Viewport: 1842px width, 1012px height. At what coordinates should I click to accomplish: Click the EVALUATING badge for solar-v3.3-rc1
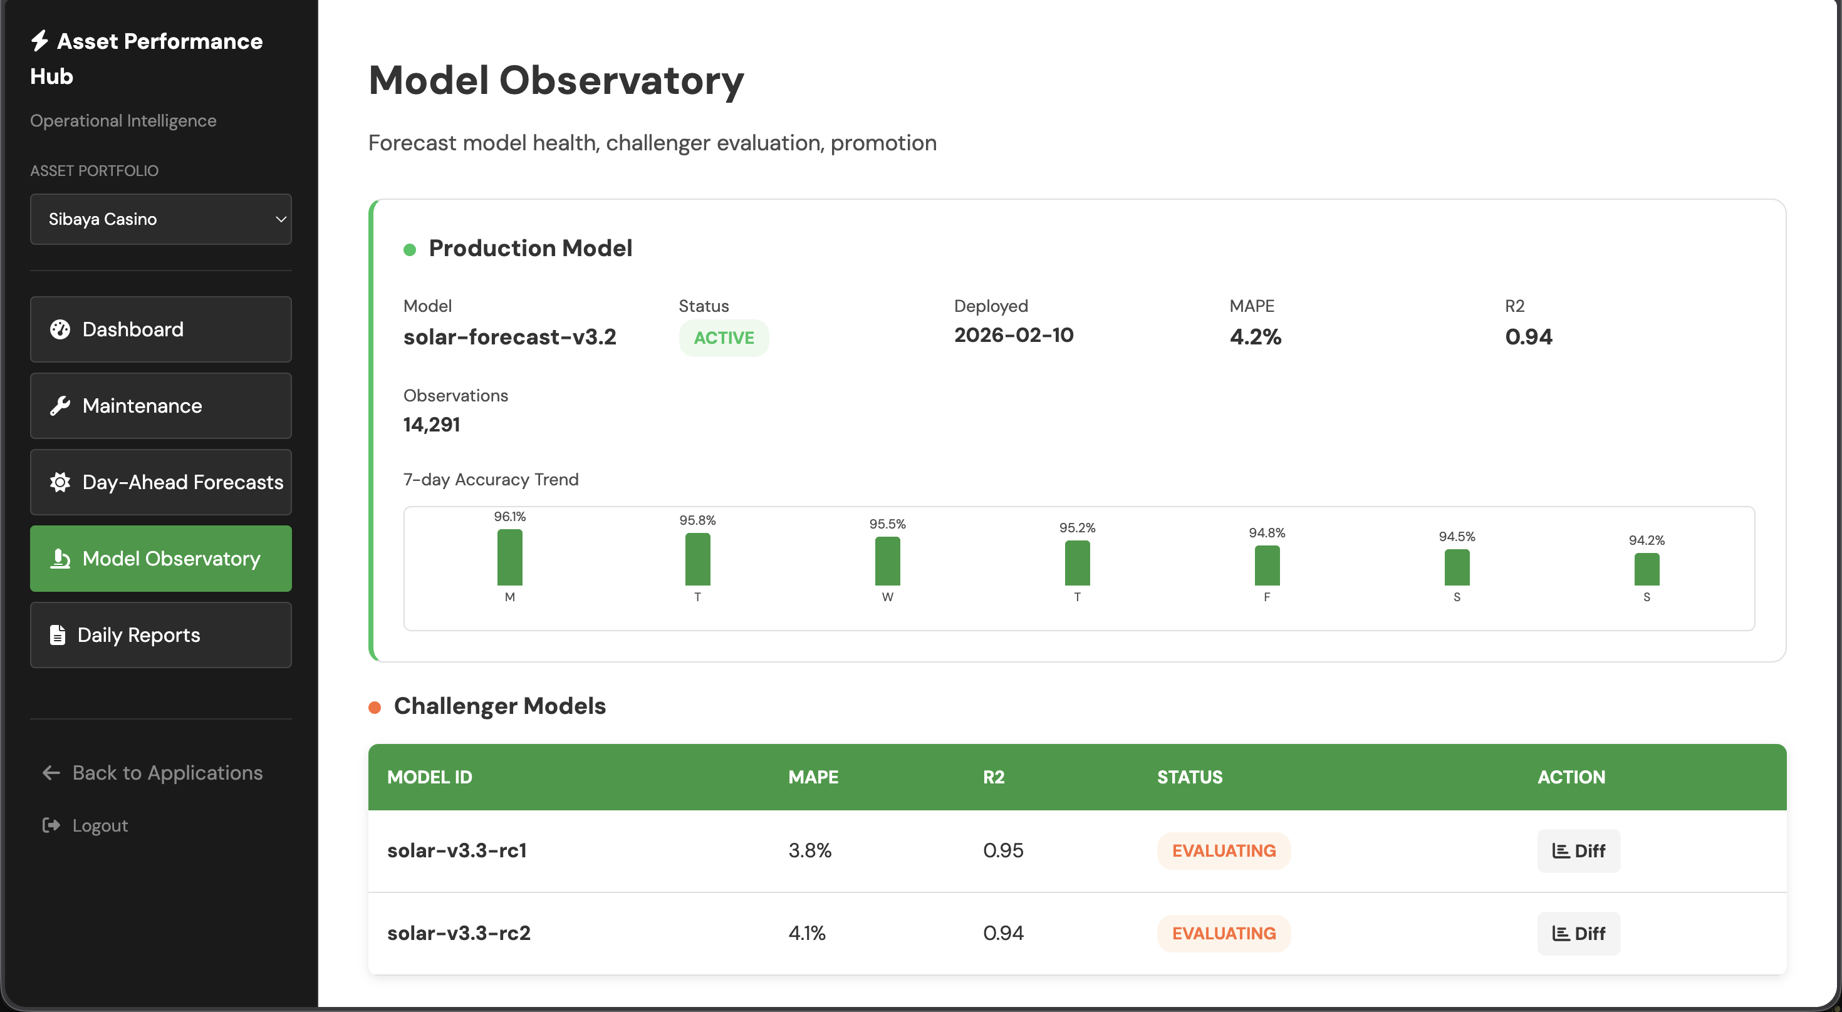(1224, 850)
